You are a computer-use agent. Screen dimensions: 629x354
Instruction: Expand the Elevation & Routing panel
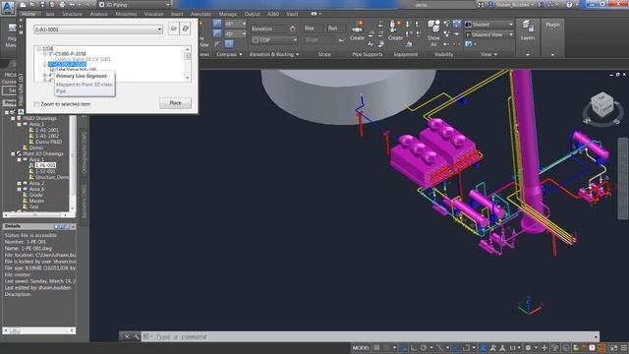(x=274, y=54)
